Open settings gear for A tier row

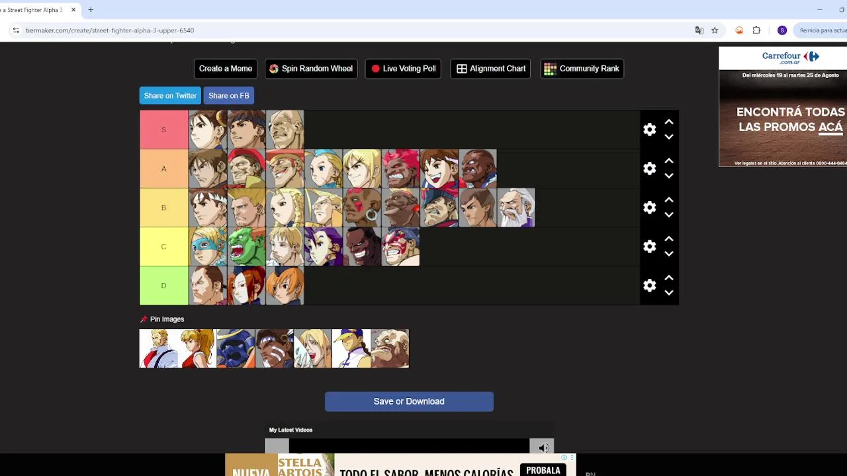[650, 169]
